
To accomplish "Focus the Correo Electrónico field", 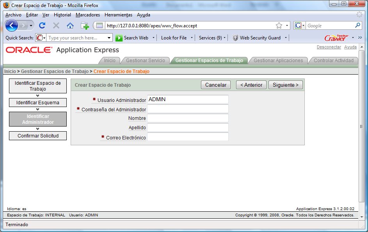I will coord(188,137).
